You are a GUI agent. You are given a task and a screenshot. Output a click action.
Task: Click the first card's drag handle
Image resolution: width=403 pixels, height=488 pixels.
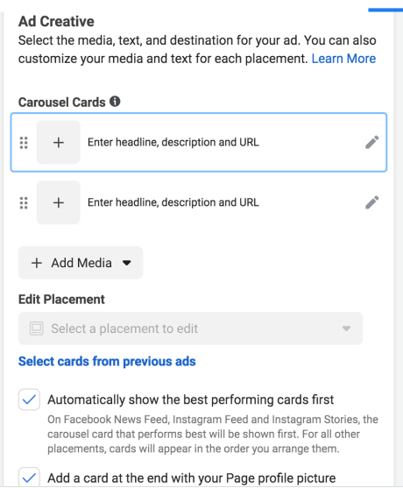[x=24, y=143]
